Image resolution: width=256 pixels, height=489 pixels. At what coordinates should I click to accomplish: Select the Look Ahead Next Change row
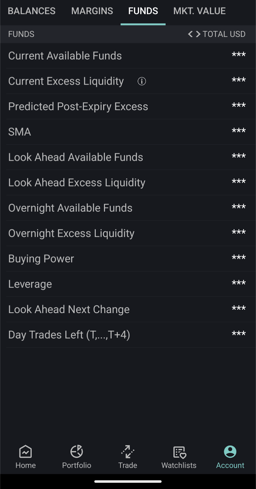tap(69, 310)
